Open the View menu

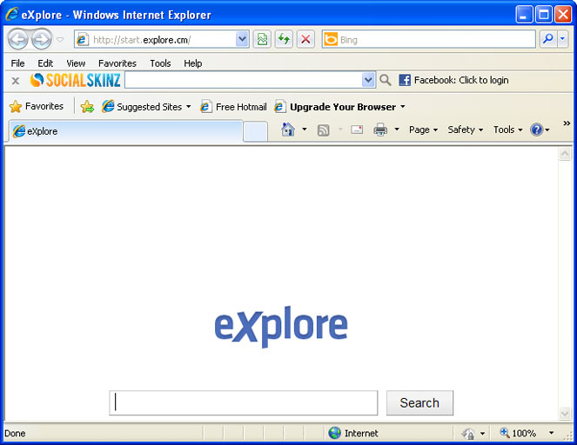click(x=76, y=63)
